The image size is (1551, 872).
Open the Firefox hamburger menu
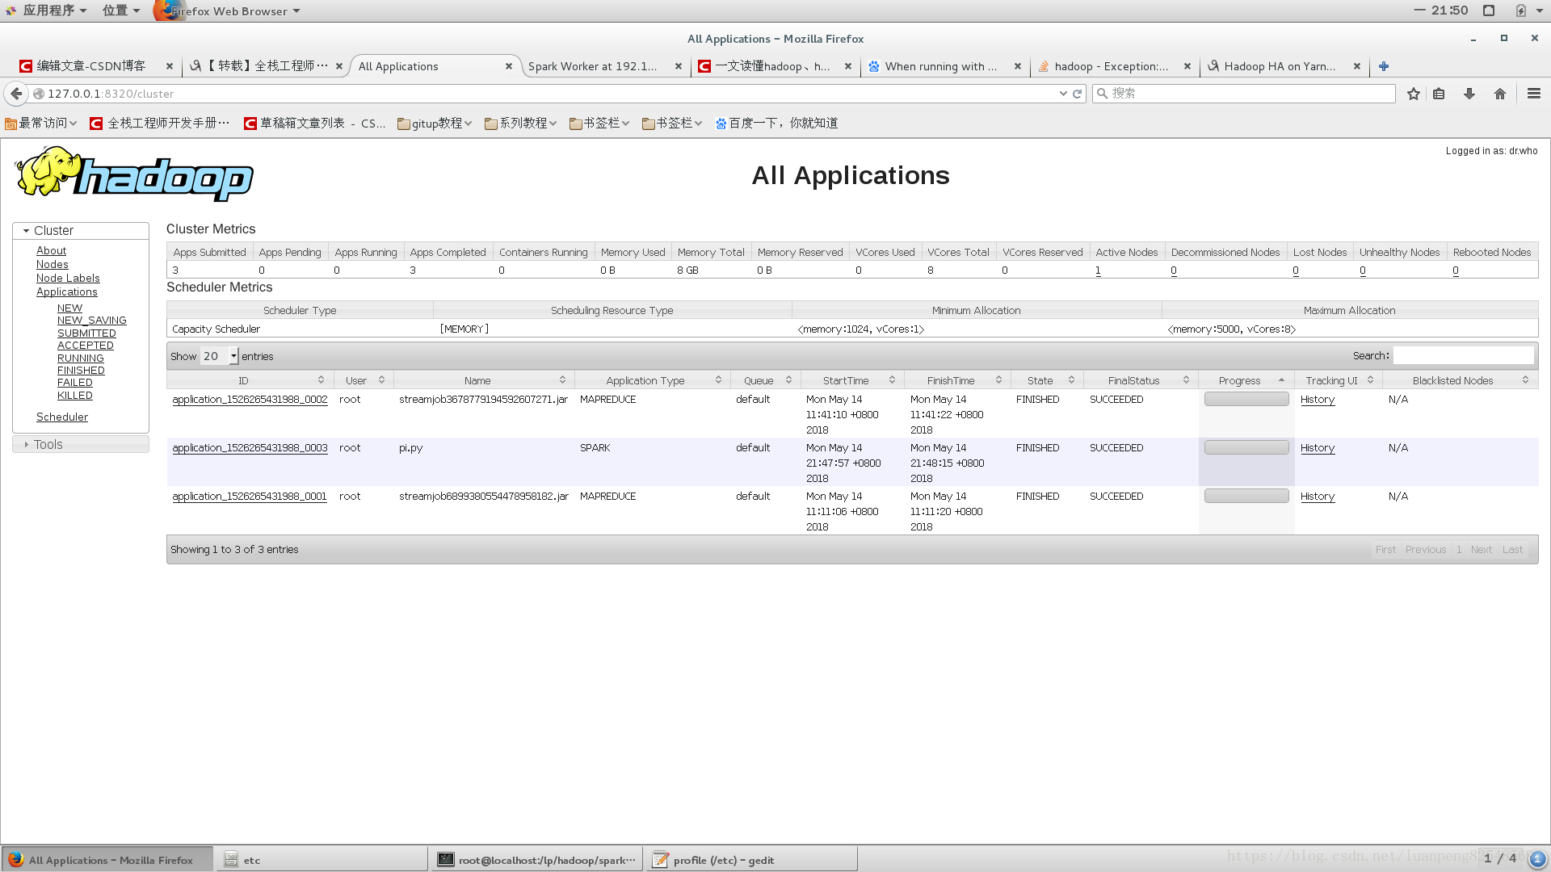1534,94
